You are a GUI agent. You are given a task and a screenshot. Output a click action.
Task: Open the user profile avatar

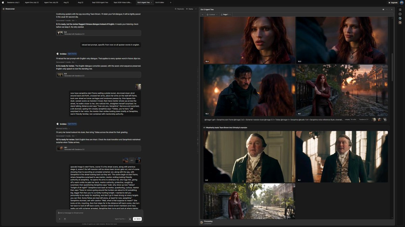401,2
